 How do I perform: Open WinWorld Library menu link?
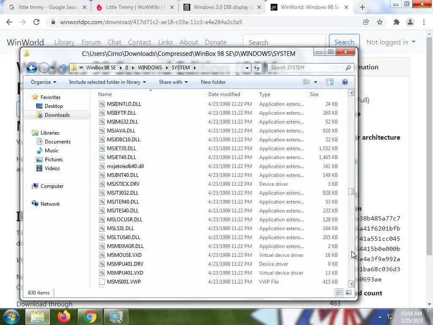coord(64,42)
